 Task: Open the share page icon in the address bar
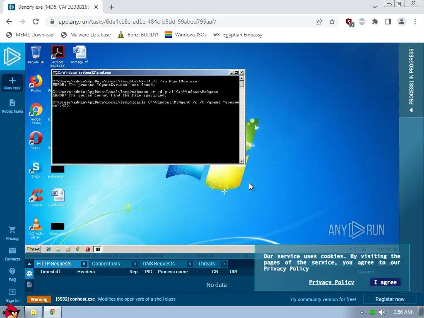tap(319, 22)
